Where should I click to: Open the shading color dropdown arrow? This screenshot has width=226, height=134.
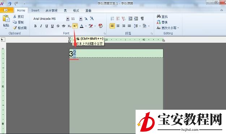point(149,26)
